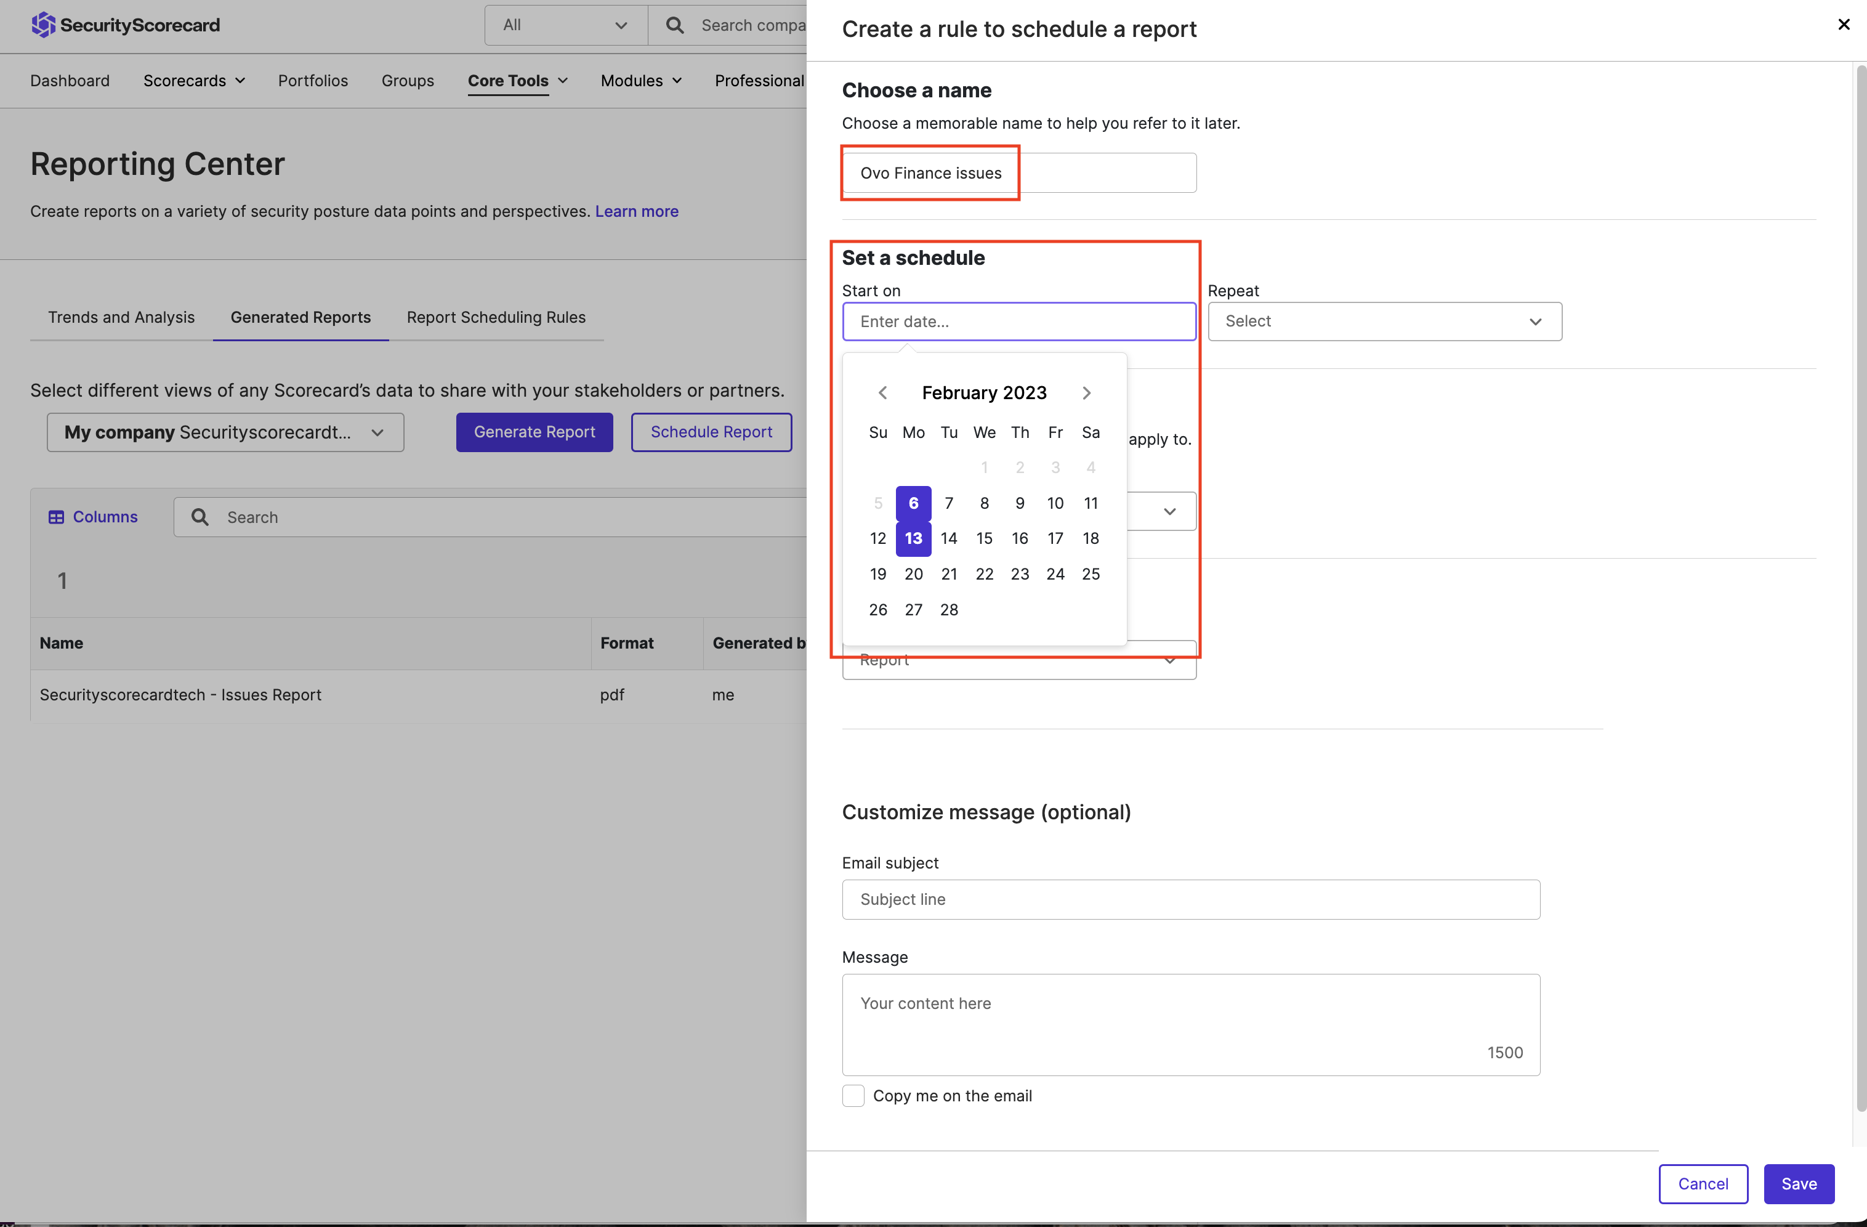
Task: Select February 14 in the calendar
Action: tap(949, 538)
